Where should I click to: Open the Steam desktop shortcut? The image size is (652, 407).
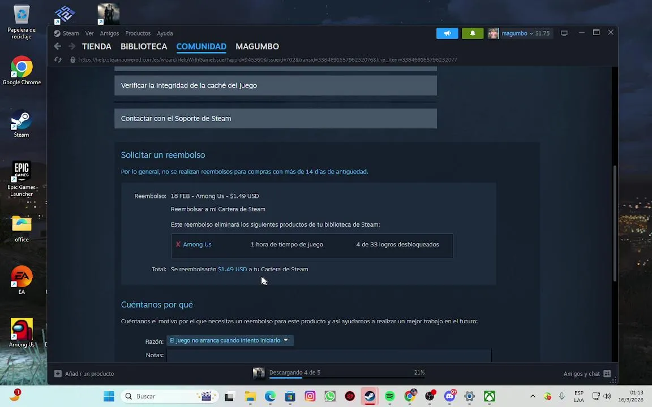pos(21,123)
